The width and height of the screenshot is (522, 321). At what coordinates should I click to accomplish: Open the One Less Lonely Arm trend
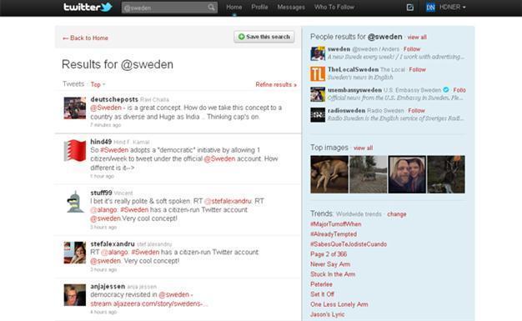click(339, 304)
